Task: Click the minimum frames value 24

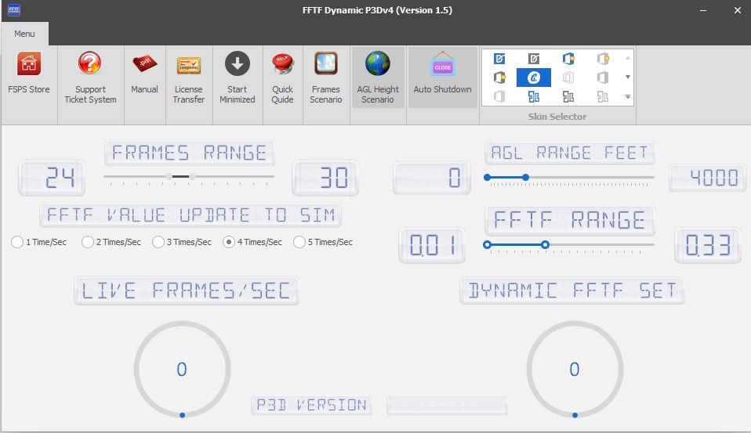Action: pyautogui.click(x=52, y=178)
